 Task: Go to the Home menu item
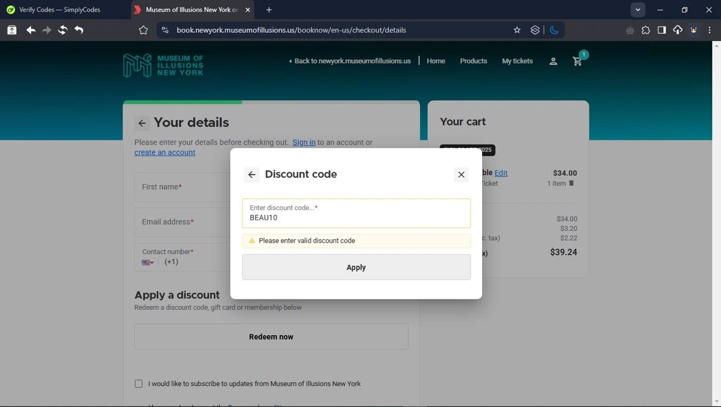(436, 61)
